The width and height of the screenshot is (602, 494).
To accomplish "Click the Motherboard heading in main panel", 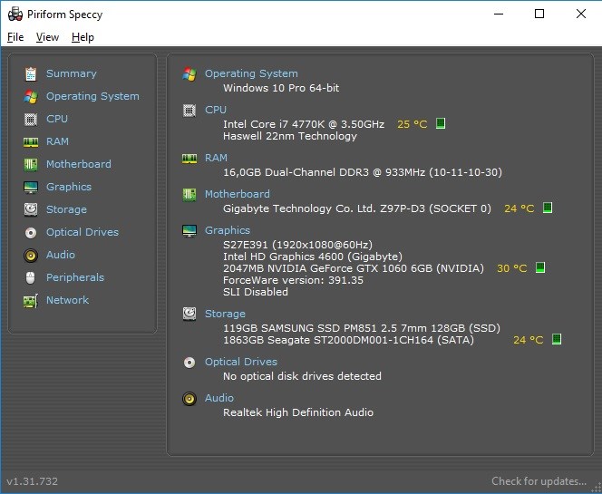I will 238,194.
